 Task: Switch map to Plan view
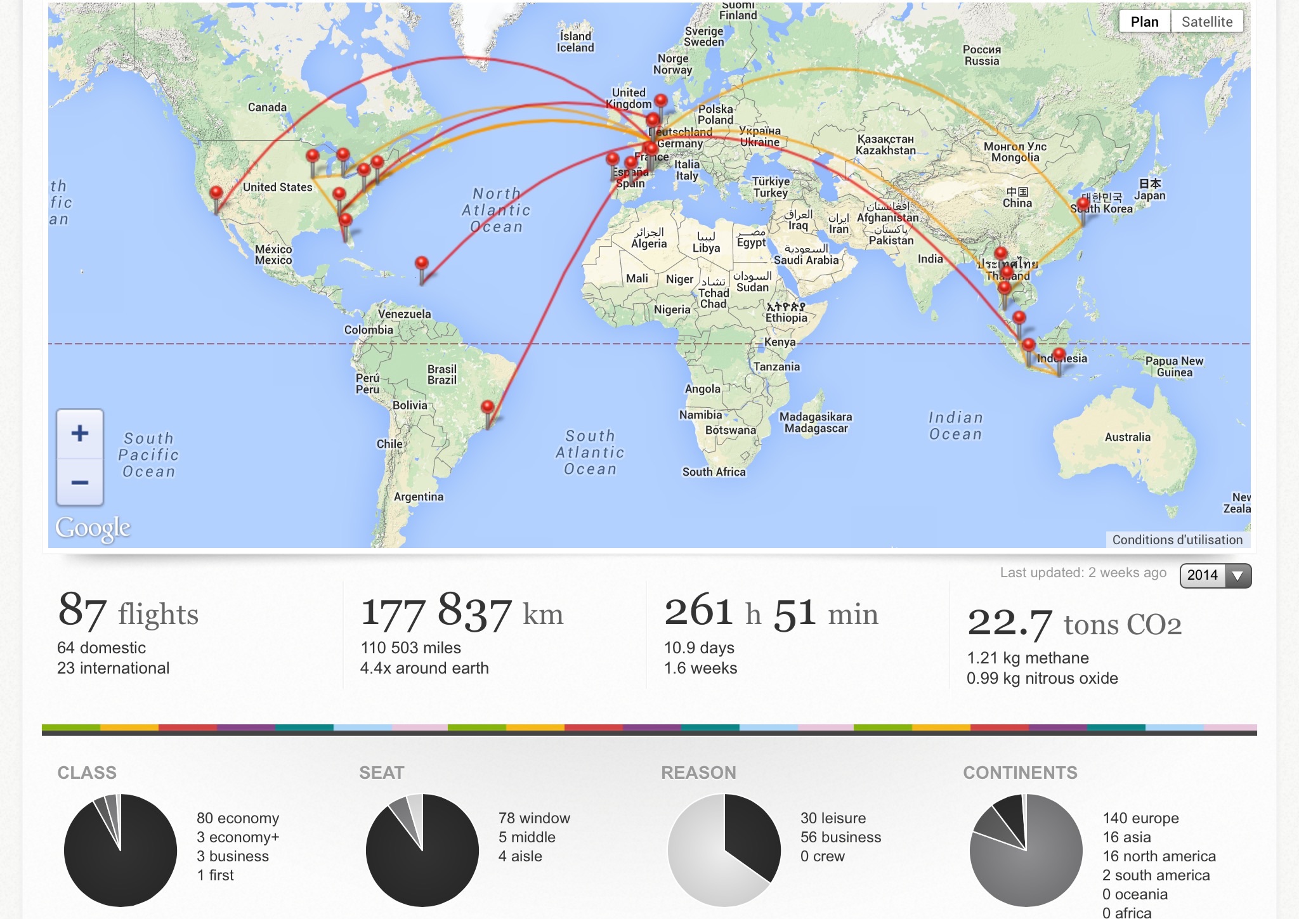1144,22
